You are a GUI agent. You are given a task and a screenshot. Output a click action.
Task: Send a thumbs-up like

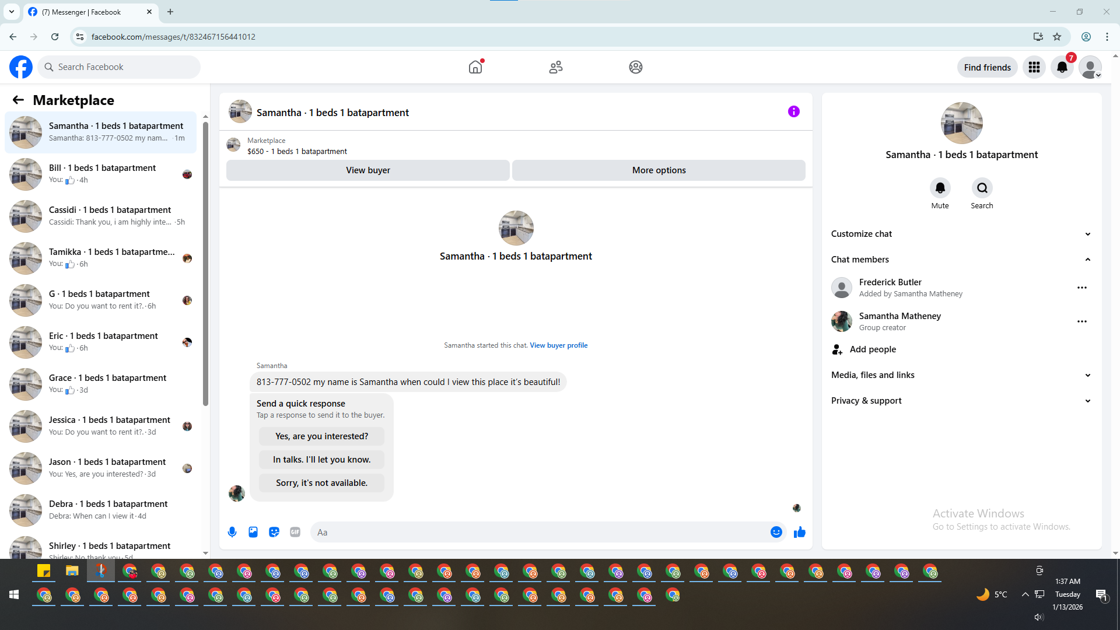tap(799, 532)
